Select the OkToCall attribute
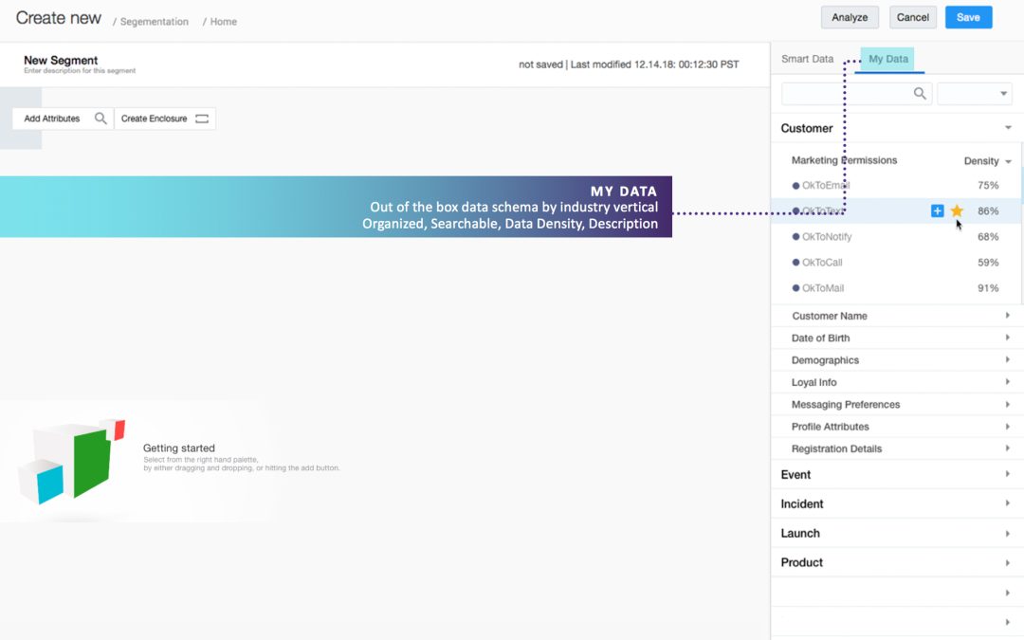Viewport: 1024px width, 640px height. 822,263
